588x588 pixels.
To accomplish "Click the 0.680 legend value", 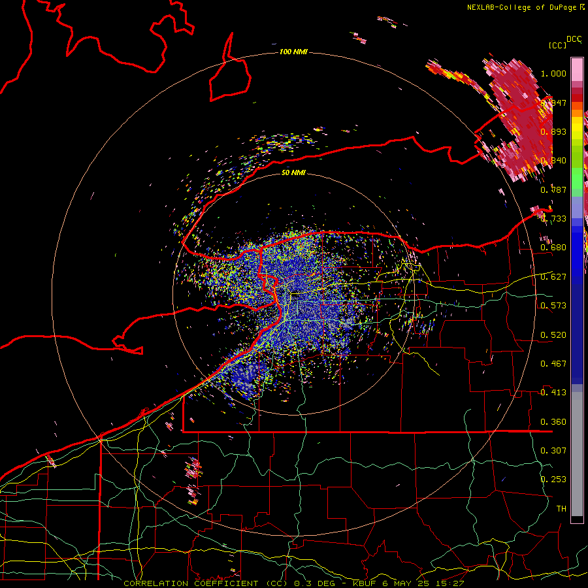I will pyautogui.click(x=553, y=248).
